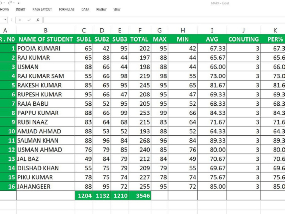Select the cell RAJ KUMAR SAM
285x214 pixels.
click(x=46, y=76)
